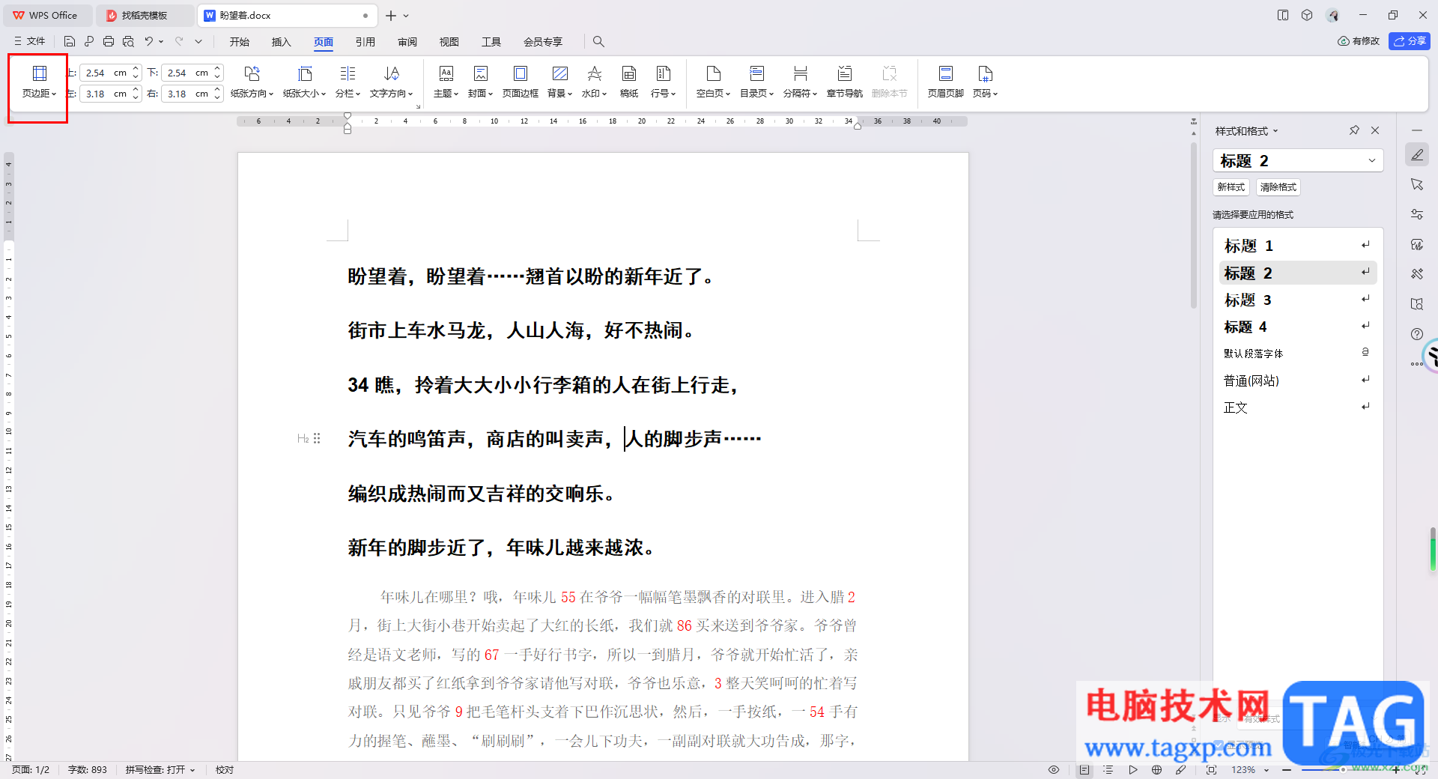Open the 分隔符 breaks tool
This screenshot has width=1438, height=779.
(x=800, y=82)
